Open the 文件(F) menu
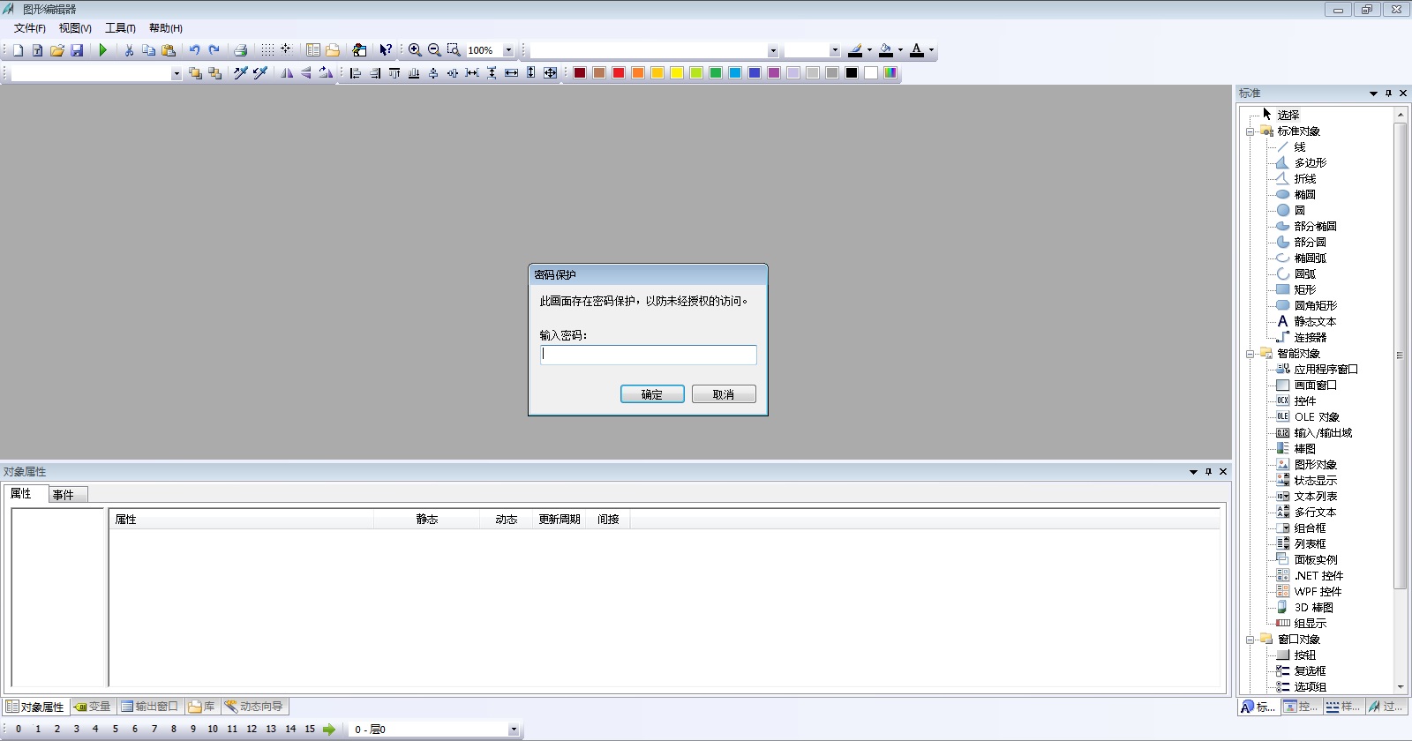The width and height of the screenshot is (1412, 741). tap(29, 28)
